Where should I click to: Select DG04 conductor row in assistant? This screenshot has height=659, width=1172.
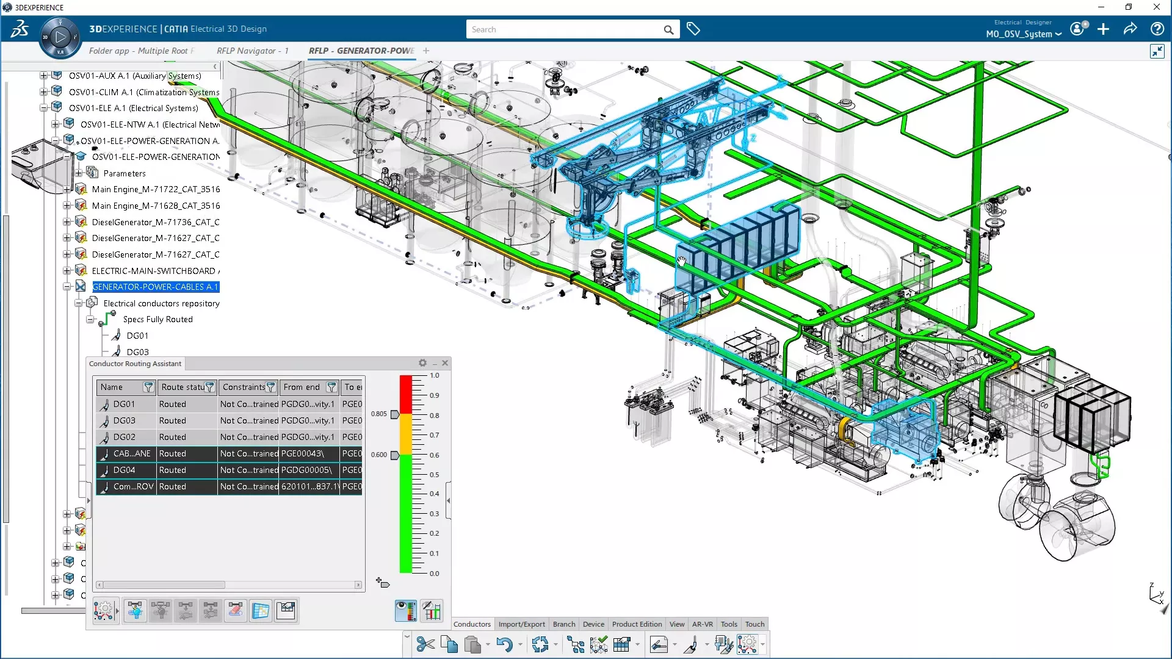pyautogui.click(x=124, y=469)
